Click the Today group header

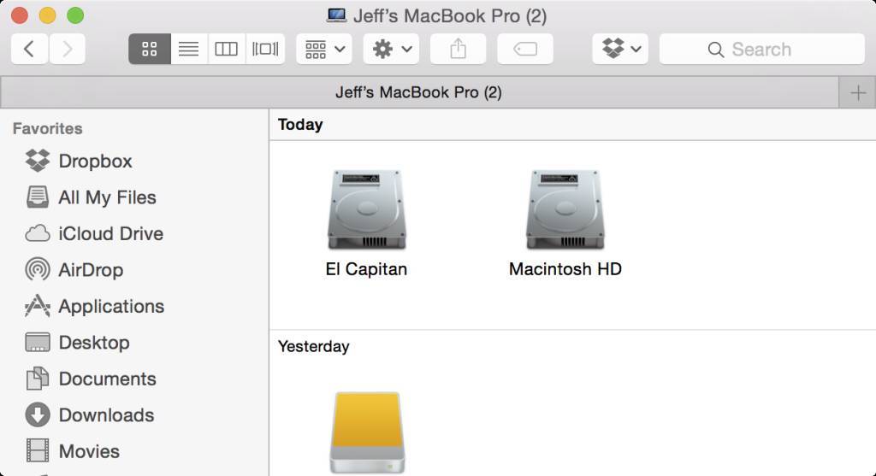click(x=300, y=125)
